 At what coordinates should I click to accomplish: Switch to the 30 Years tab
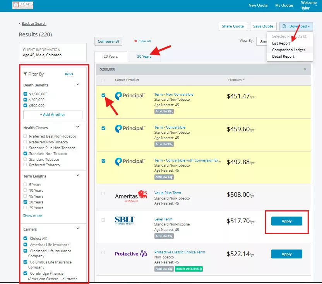click(144, 57)
